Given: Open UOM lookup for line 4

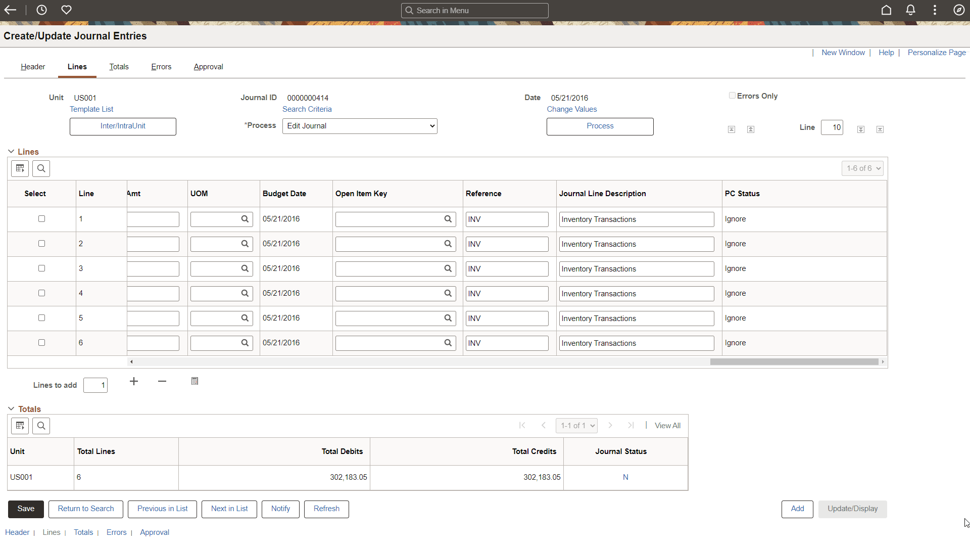Looking at the screenshot, I should 245,293.
